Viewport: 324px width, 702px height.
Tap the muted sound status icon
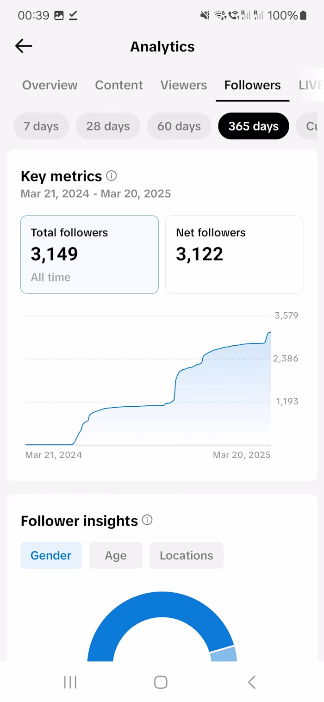(205, 15)
